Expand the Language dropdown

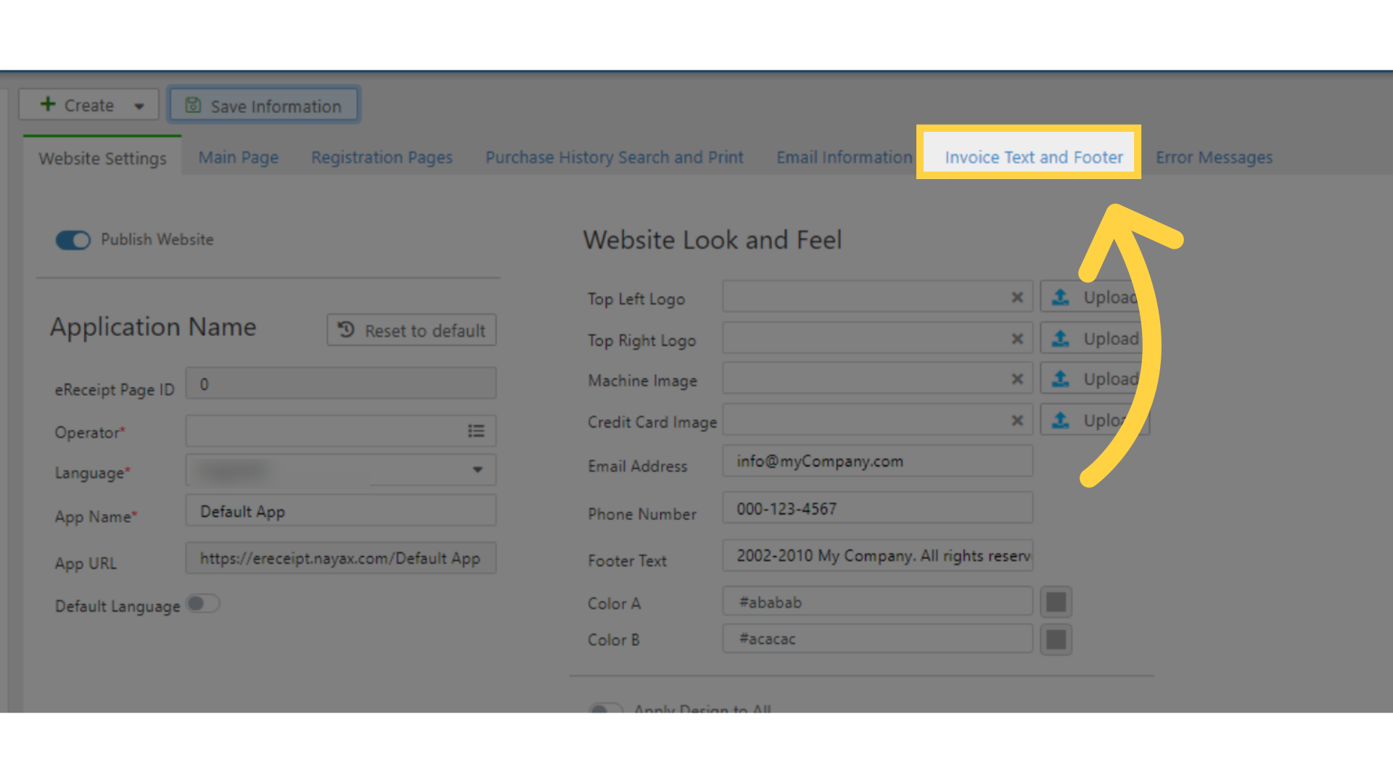click(477, 470)
